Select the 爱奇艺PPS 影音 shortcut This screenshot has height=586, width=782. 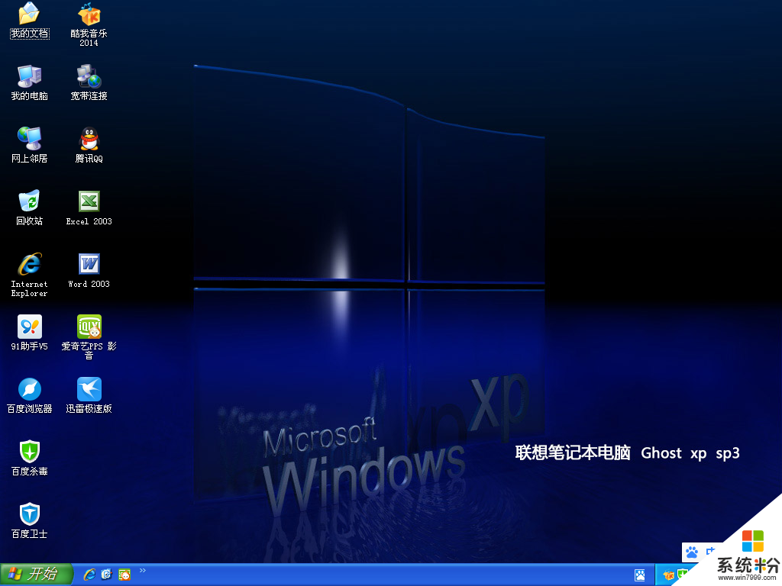point(89,327)
